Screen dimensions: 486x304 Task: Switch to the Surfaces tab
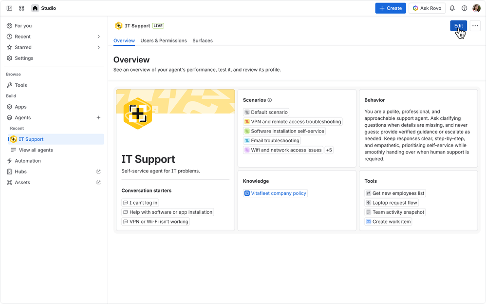(x=203, y=40)
